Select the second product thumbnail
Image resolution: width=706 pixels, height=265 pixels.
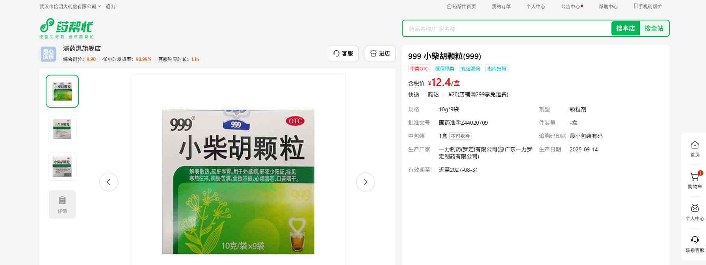(x=62, y=129)
